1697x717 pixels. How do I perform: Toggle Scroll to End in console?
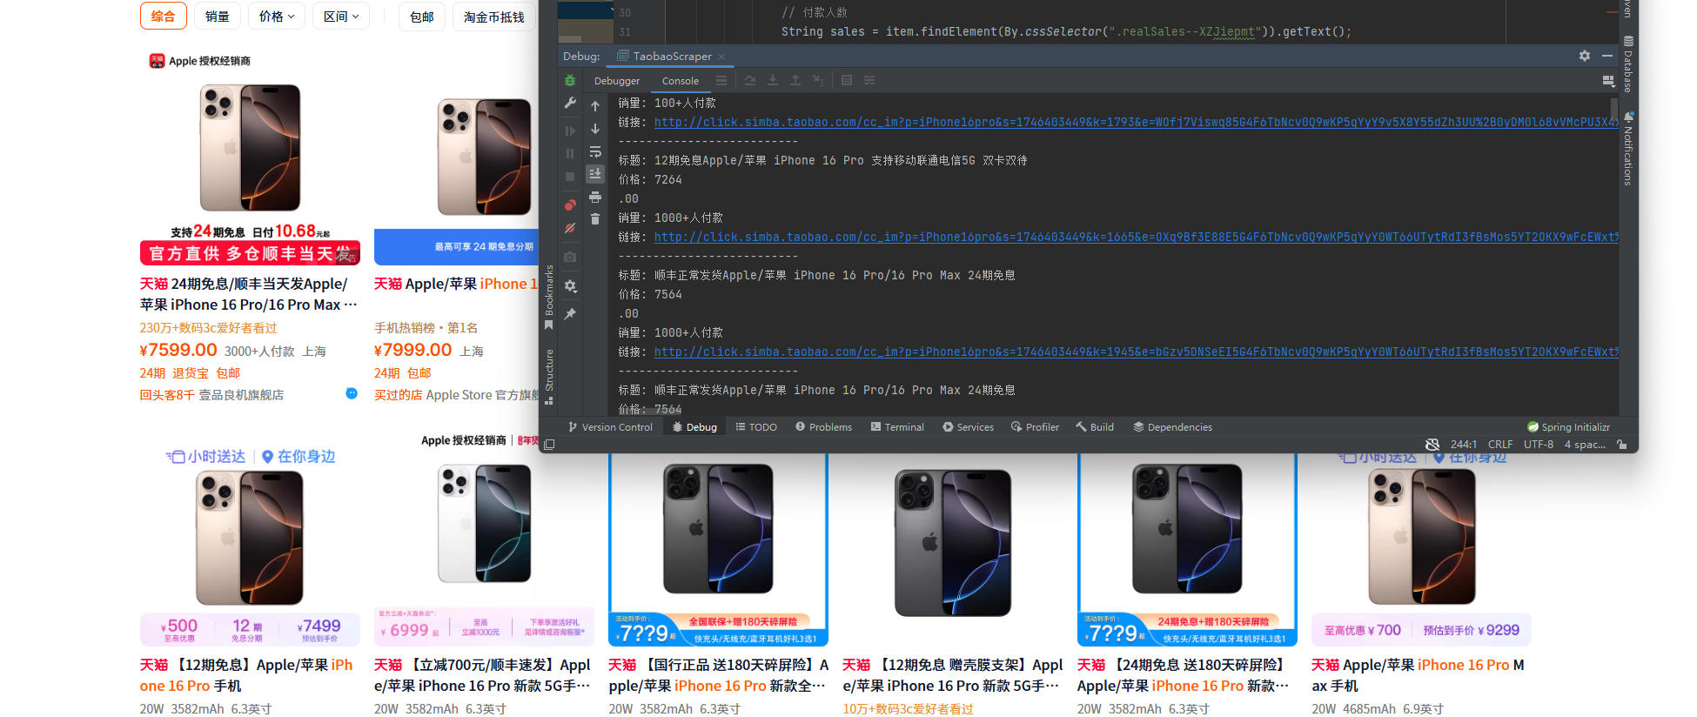pyautogui.click(x=595, y=174)
